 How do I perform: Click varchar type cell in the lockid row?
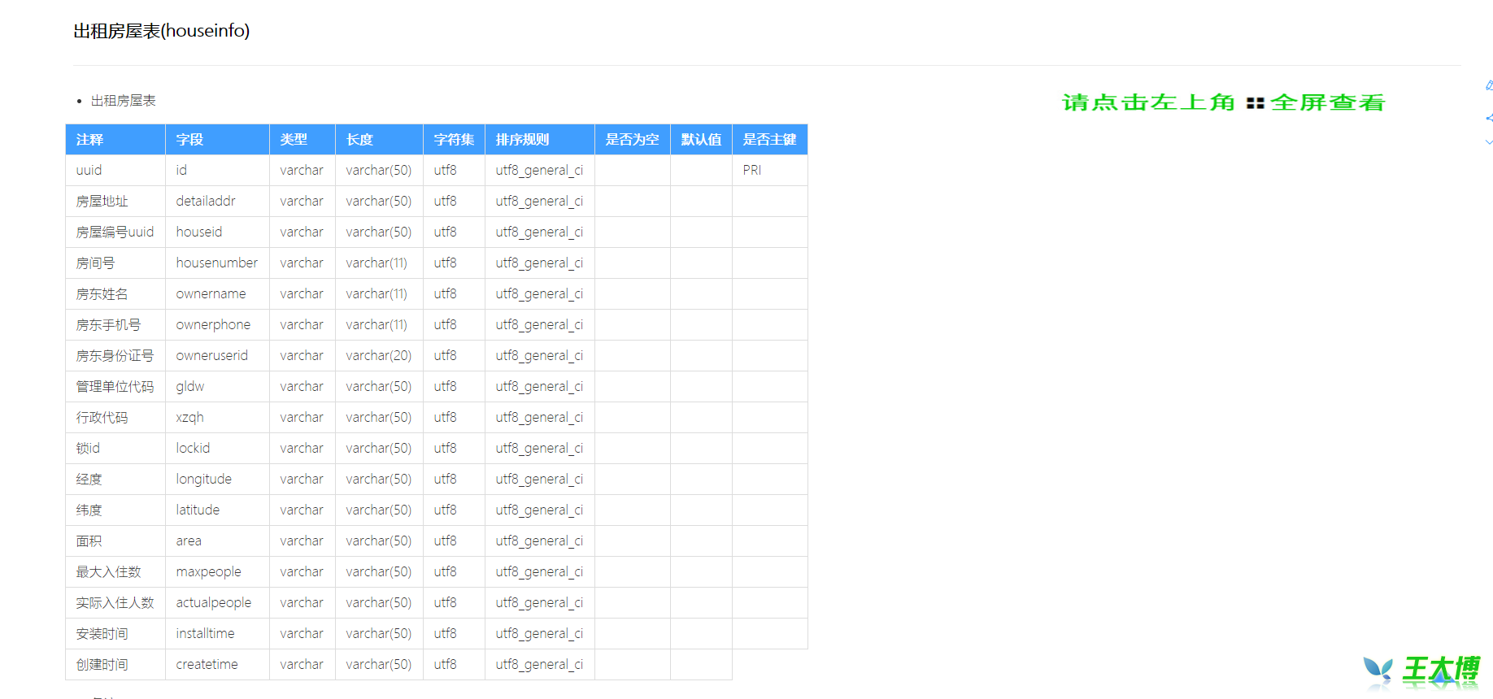(302, 449)
